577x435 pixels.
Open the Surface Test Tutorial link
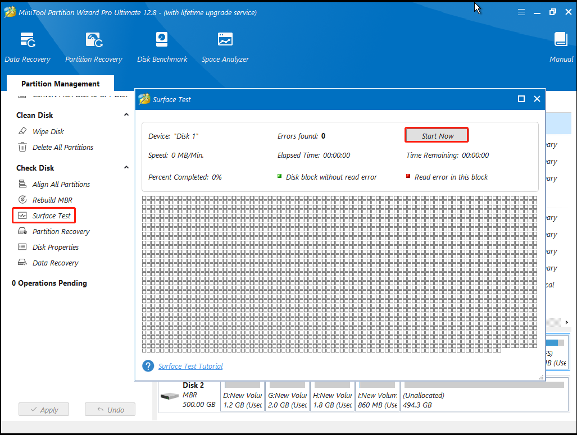190,366
